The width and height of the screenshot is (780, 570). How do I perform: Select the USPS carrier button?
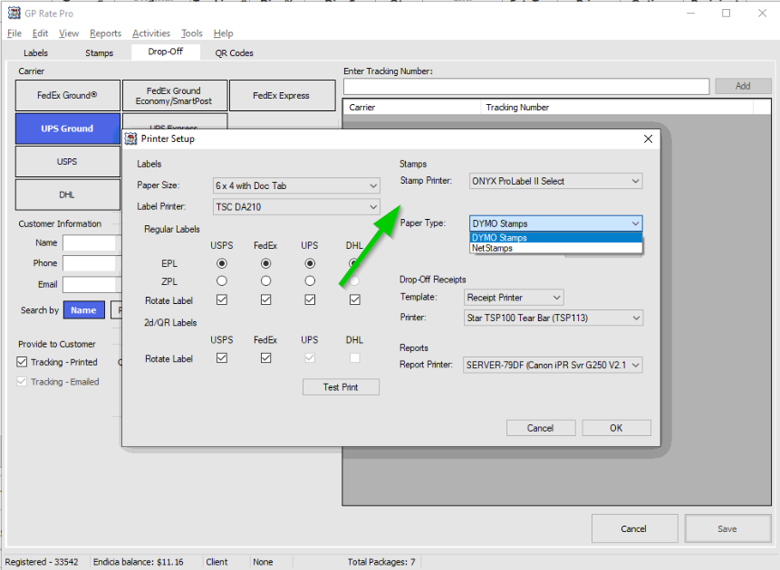pos(68,162)
